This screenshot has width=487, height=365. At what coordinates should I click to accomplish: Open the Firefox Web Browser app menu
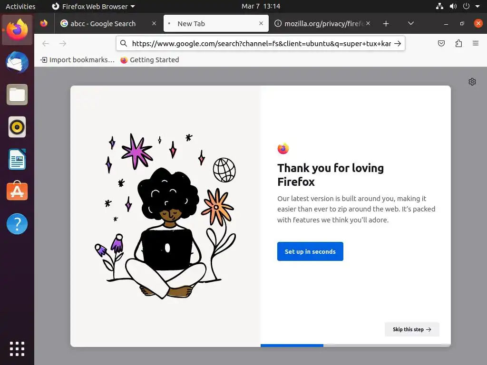(93, 6)
